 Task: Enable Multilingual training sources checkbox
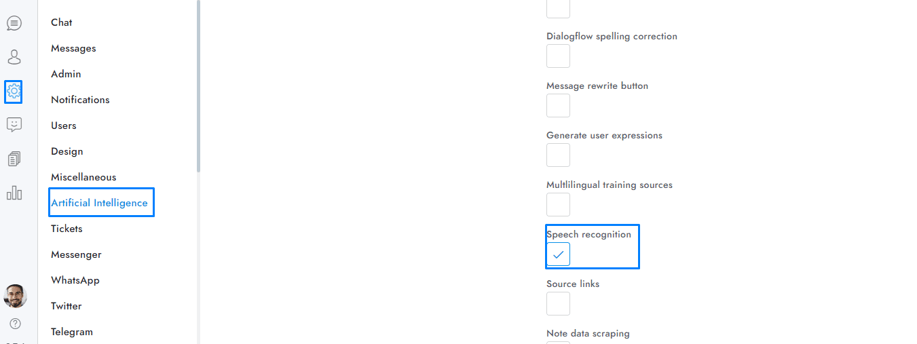(x=558, y=205)
